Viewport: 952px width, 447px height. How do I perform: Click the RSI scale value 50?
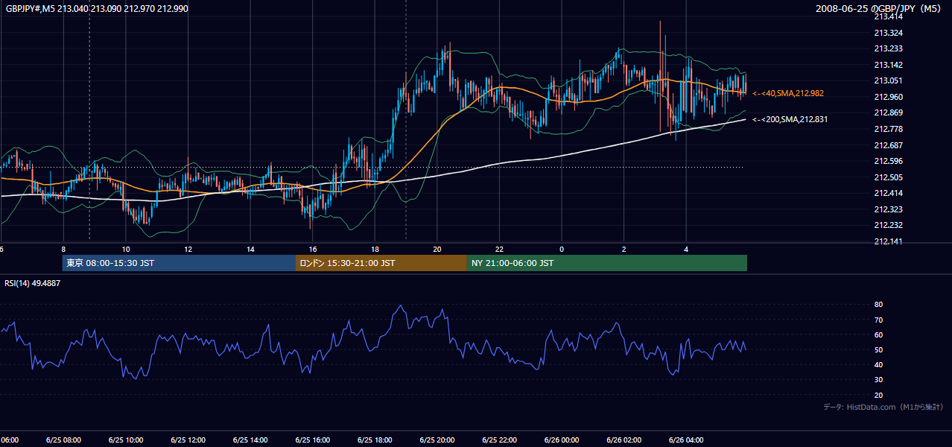878,349
